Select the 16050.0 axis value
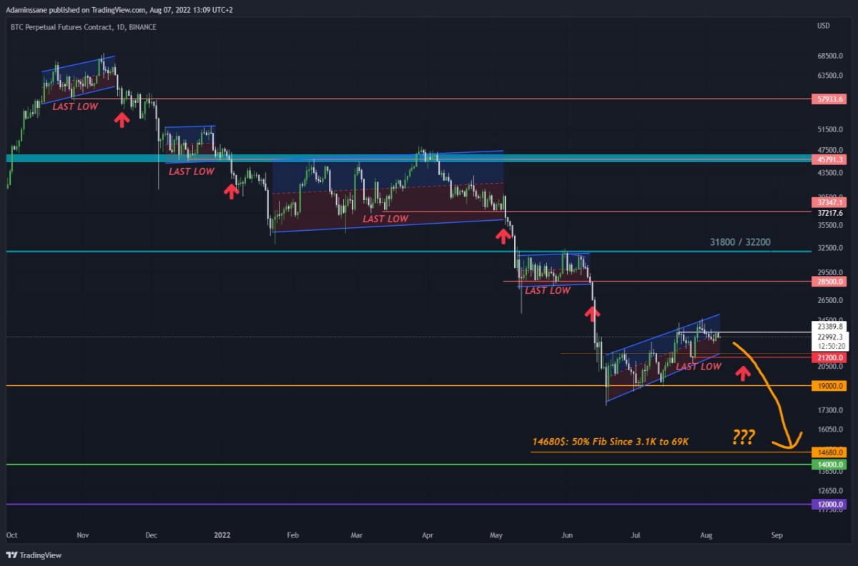Image resolution: width=858 pixels, height=566 pixels. coord(831,430)
